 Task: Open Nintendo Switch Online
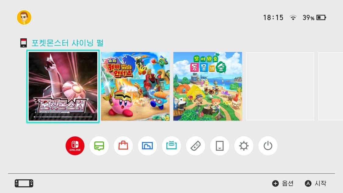coord(75,146)
